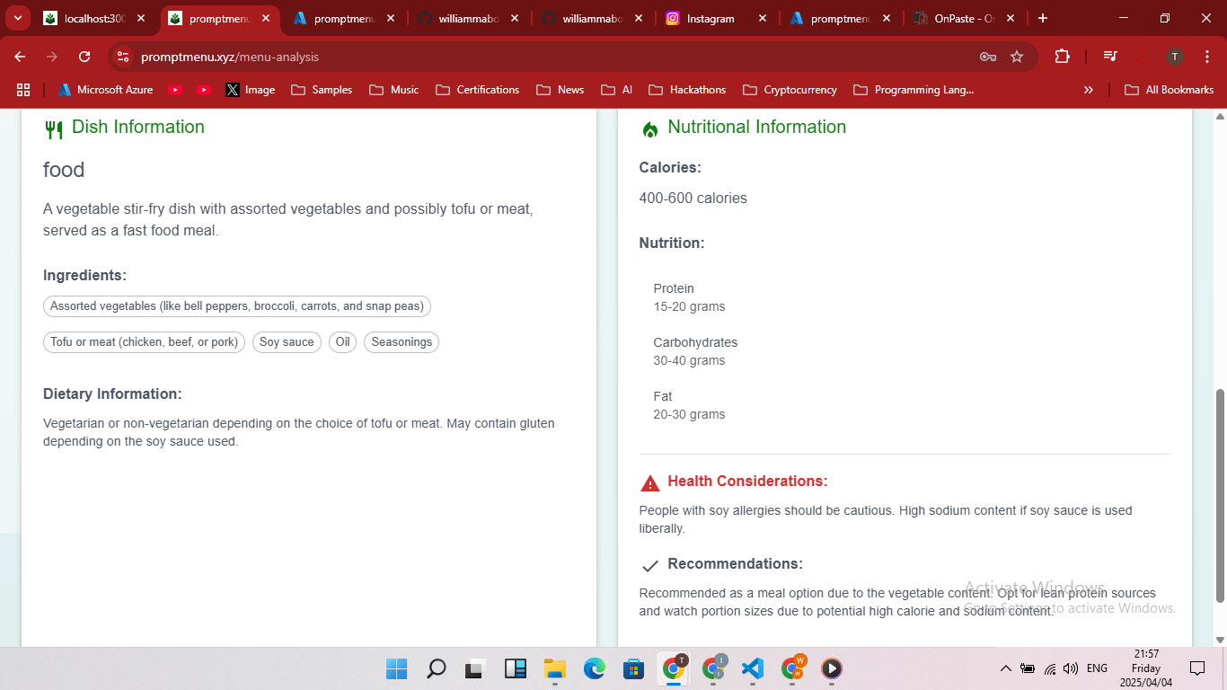This screenshot has width=1227, height=690.
Task: Open the Windows Start menu
Action: [x=396, y=668]
